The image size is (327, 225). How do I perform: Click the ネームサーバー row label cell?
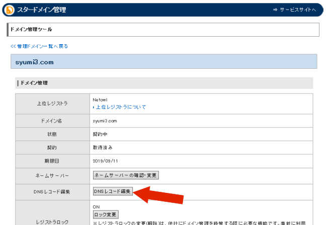(52, 176)
